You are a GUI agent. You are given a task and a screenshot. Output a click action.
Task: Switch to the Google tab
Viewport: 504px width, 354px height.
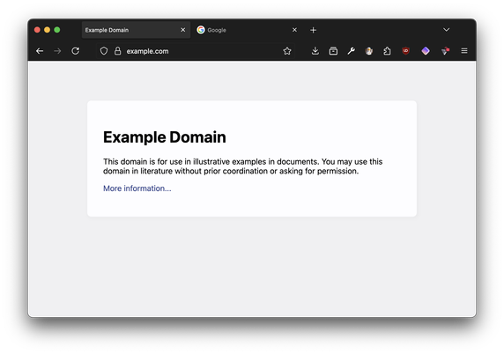[248, 30]
